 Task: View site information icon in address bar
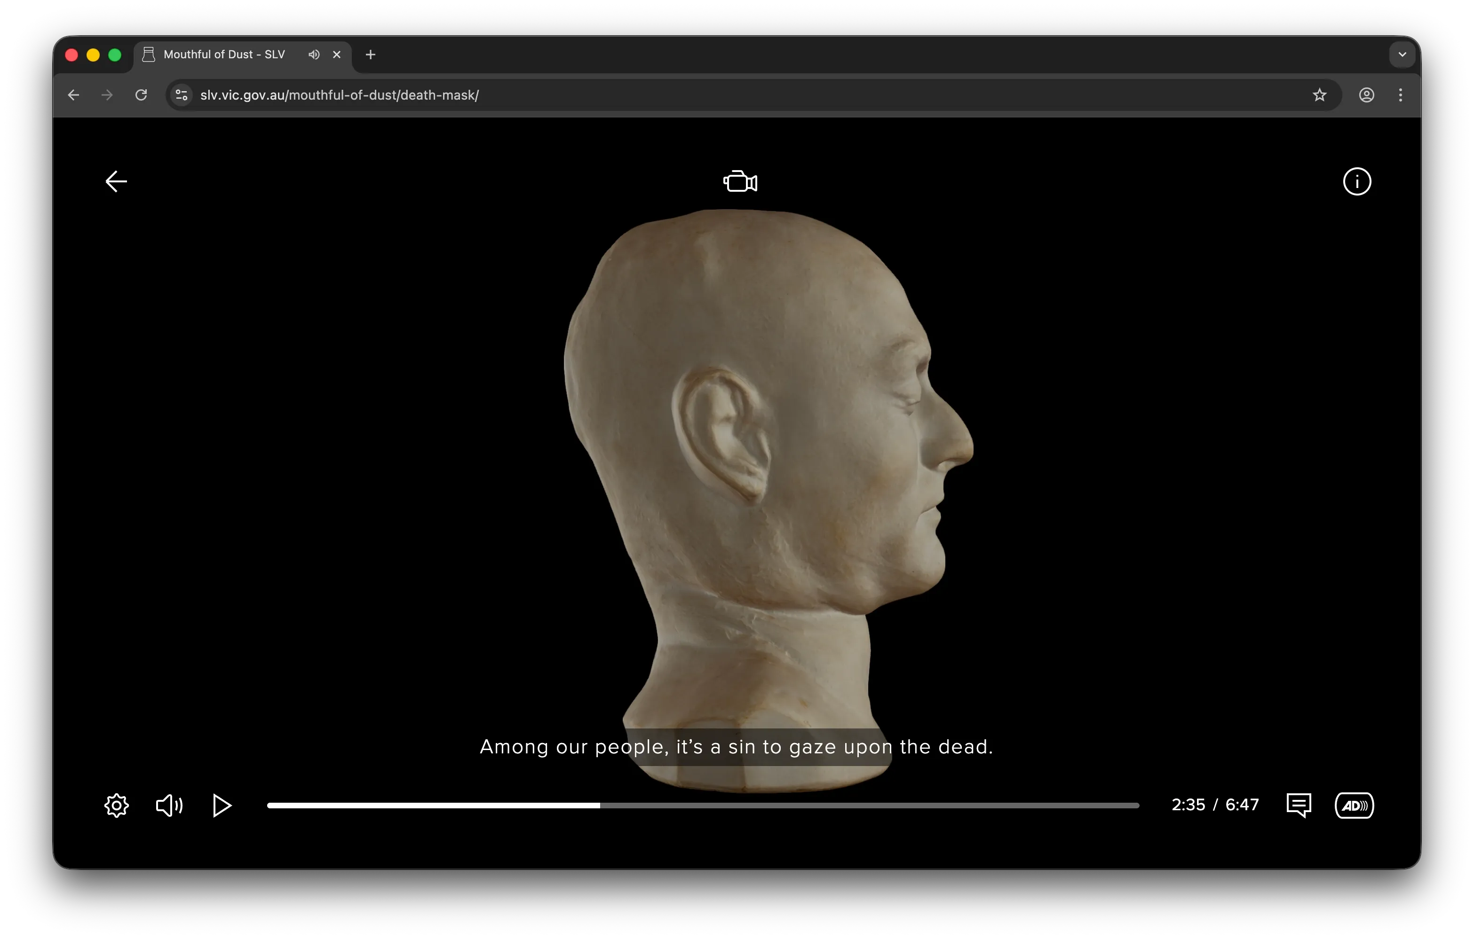(x=182, y=95)
